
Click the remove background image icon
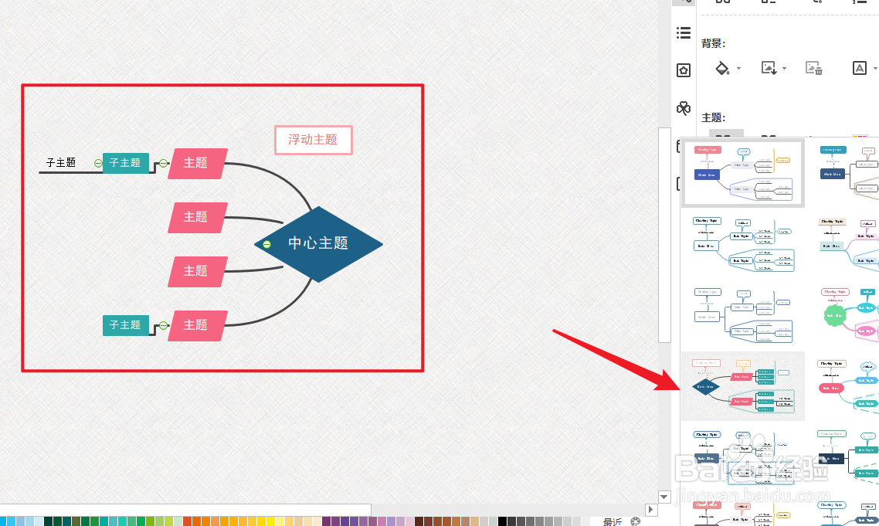(x=813, y=68)
